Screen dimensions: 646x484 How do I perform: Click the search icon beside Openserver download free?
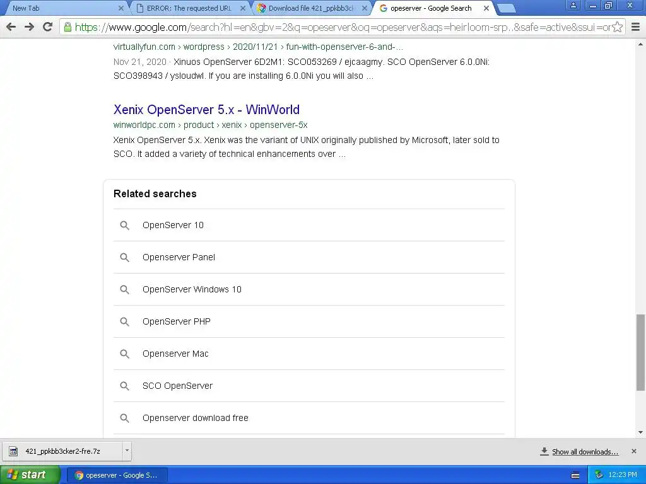pos(124,418)
